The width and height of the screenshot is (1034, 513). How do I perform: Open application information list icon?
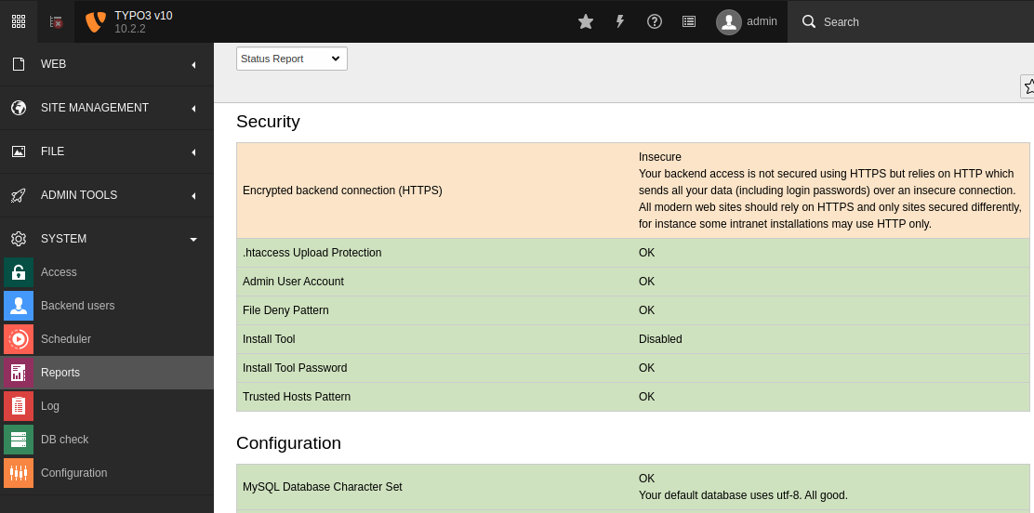(x=689, y=21)
